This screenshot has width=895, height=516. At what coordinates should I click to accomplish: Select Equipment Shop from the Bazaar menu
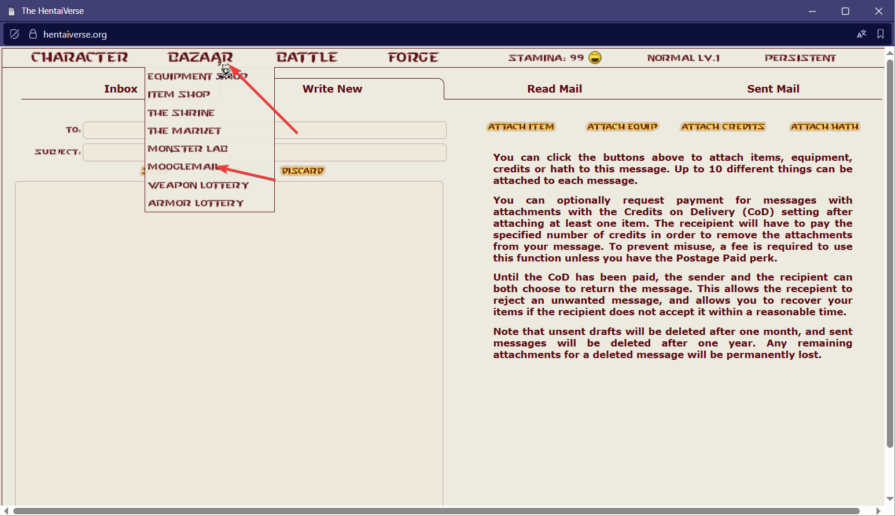pos(197,76)
